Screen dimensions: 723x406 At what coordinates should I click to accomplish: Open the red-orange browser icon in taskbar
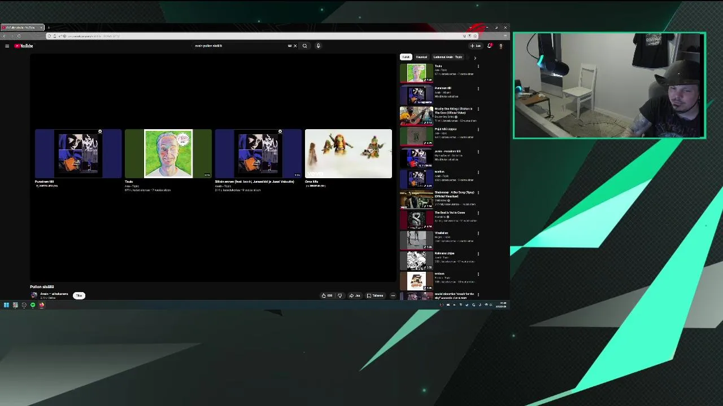tap(42, 305)
